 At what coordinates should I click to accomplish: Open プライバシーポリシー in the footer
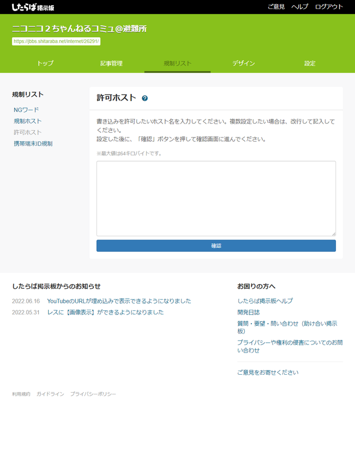point(93,394)
